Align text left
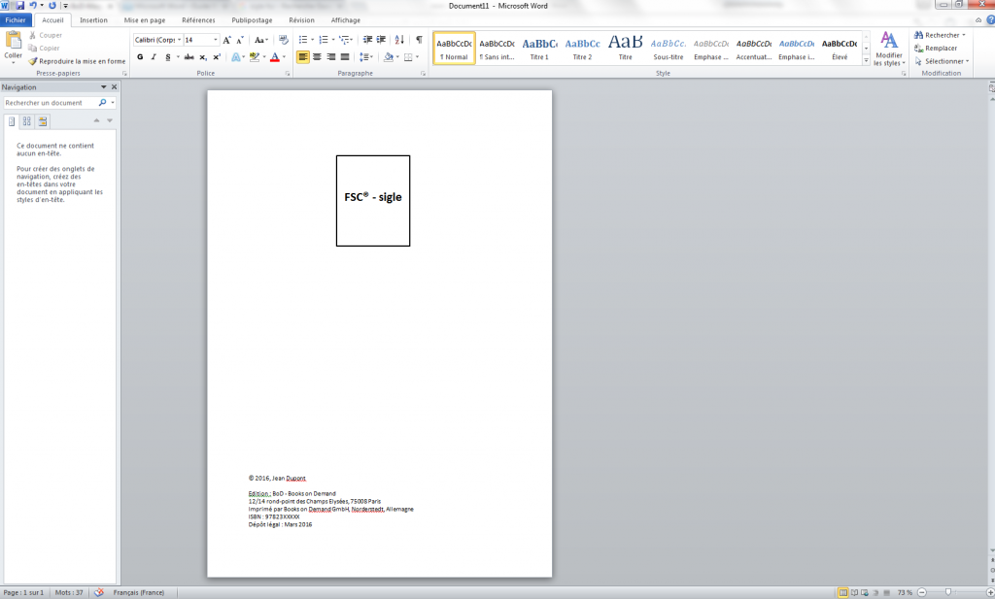The image size is (995, 599). click(x=303, y=57)
